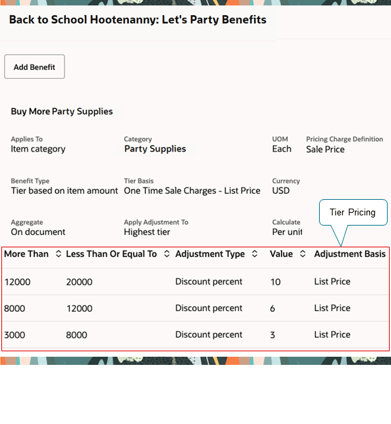Sort by Adjustment Type column arrows

tap(255, 254)
